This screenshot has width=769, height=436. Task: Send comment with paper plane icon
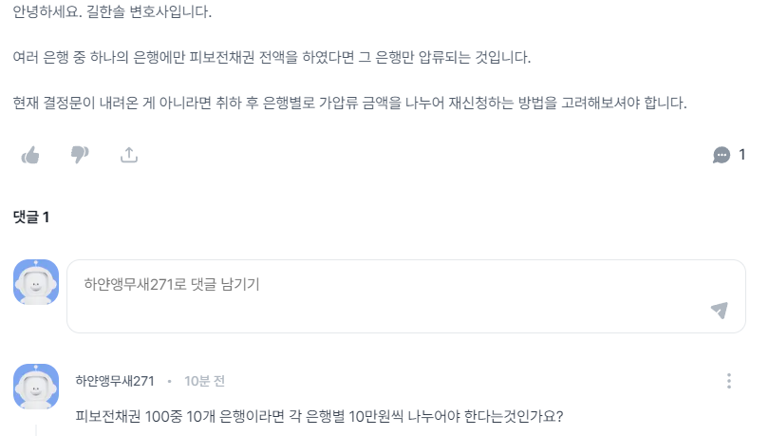(719, 310)
